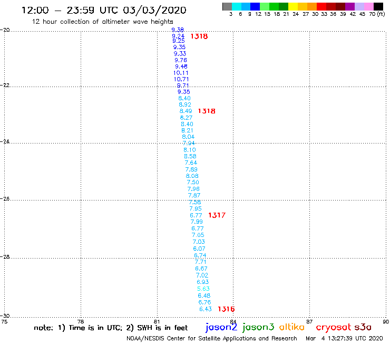Viewport: 390px width, 343px height.
Task: Click the wave height value 7.96
Action: [193, 189]
